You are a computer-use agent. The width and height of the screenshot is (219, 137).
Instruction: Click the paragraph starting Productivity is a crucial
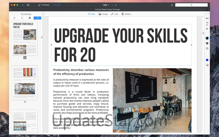coord(81,102)
